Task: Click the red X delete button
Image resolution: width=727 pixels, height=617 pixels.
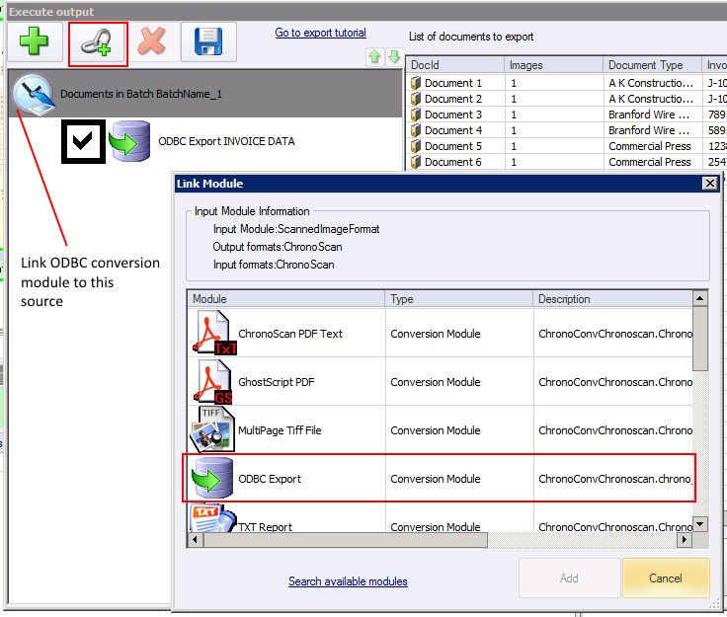Action: [152, 42]
